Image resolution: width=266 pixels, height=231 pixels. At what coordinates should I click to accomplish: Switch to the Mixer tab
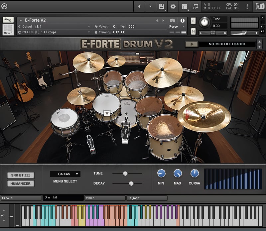(x=105, y=198)
